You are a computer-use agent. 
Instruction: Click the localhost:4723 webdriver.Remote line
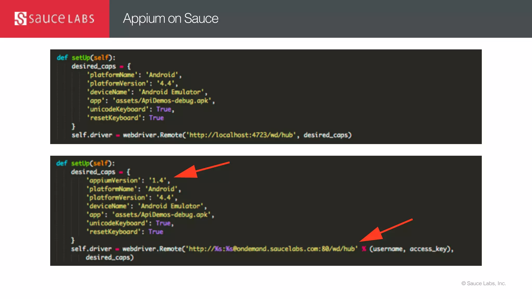pos(211,135)
